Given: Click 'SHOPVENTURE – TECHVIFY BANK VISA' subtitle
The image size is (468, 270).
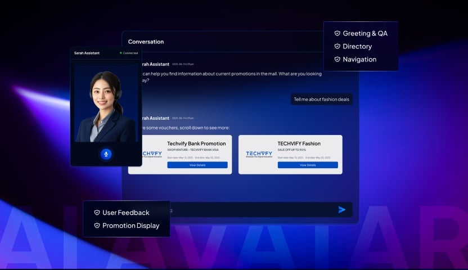Looking at the screenshot, I should (x=193, y=150).
